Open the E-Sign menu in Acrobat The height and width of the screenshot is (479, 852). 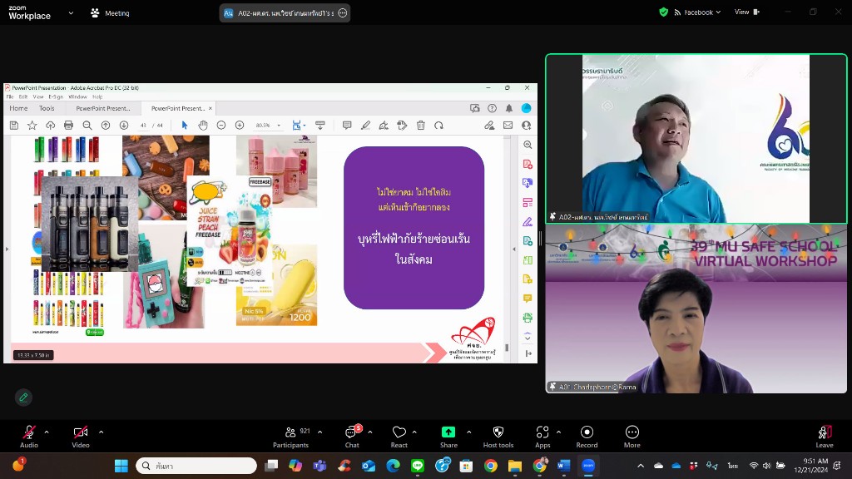[x=56, y=97]
